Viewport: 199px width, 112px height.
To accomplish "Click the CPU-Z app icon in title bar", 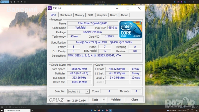I will tap(50, 8).
